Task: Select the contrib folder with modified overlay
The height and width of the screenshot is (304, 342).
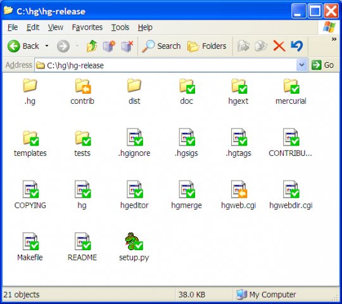Action: click(x=83, y=85)
